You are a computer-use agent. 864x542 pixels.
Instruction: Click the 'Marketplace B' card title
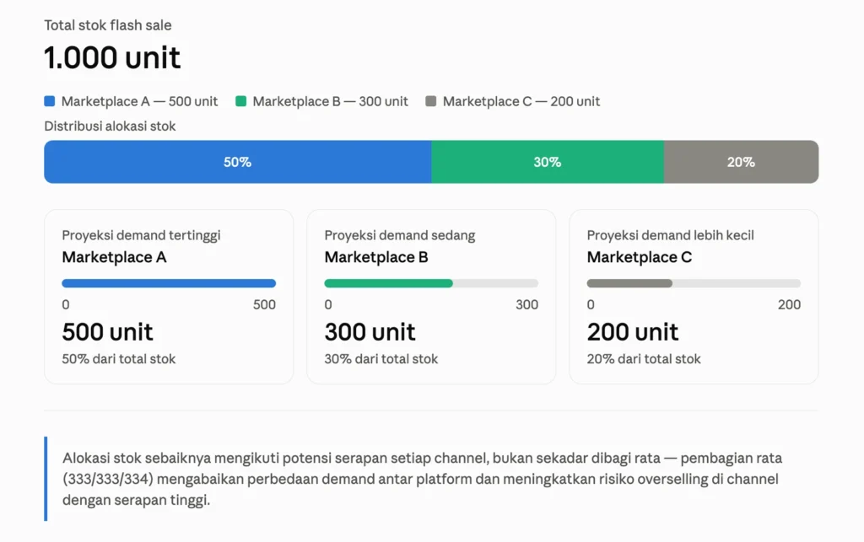click(376, 257)
